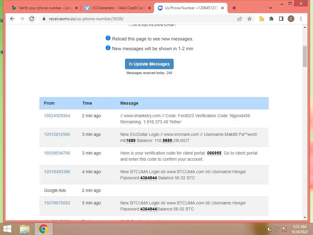Image resolution: width=313 pixels, height=235 pixels.
Task: Click the highlighted 9889 balance digits
Action: tap(167, 140)
